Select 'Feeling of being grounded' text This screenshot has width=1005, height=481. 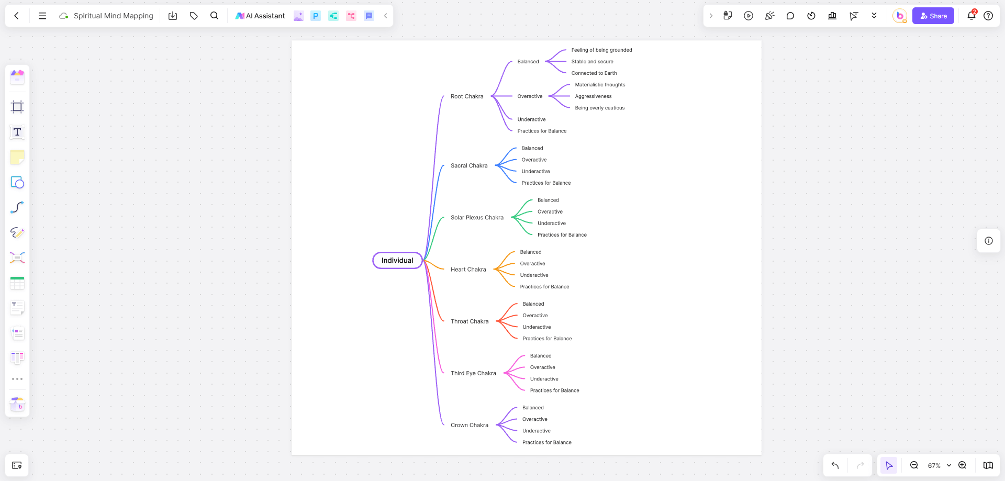point(601,50)
